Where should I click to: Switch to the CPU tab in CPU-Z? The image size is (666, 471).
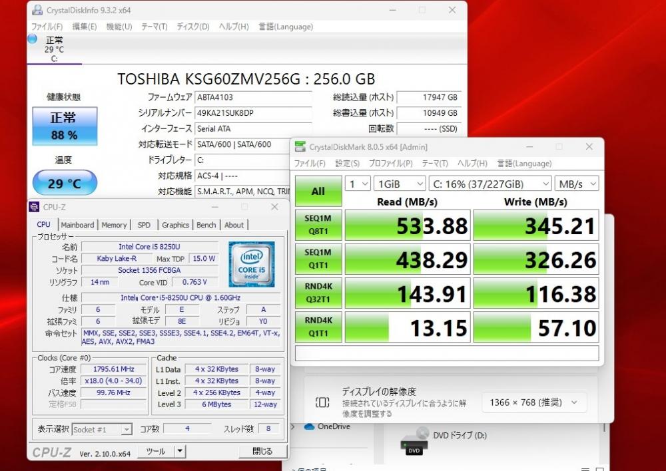coord(44,224)
